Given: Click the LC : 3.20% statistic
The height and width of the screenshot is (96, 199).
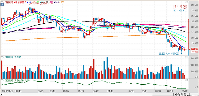Looking at the screenshot, I should point(180,8).
